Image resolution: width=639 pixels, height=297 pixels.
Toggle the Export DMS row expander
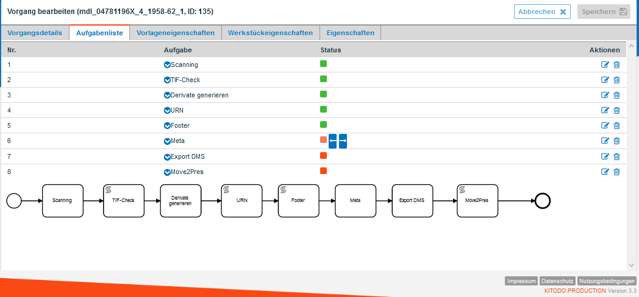click(167, 156)
